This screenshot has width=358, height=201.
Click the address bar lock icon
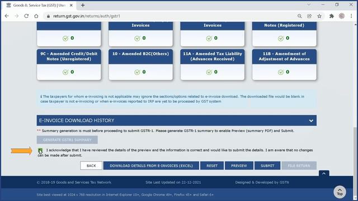click(x=48, y=16)
